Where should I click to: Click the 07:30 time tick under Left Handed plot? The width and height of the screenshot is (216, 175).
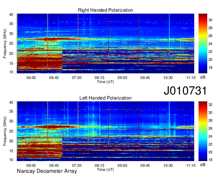coord(77,165)
